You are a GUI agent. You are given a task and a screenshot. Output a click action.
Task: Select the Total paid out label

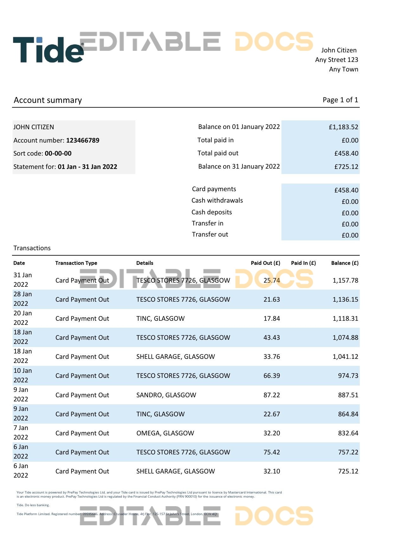[x=218, y=153]
